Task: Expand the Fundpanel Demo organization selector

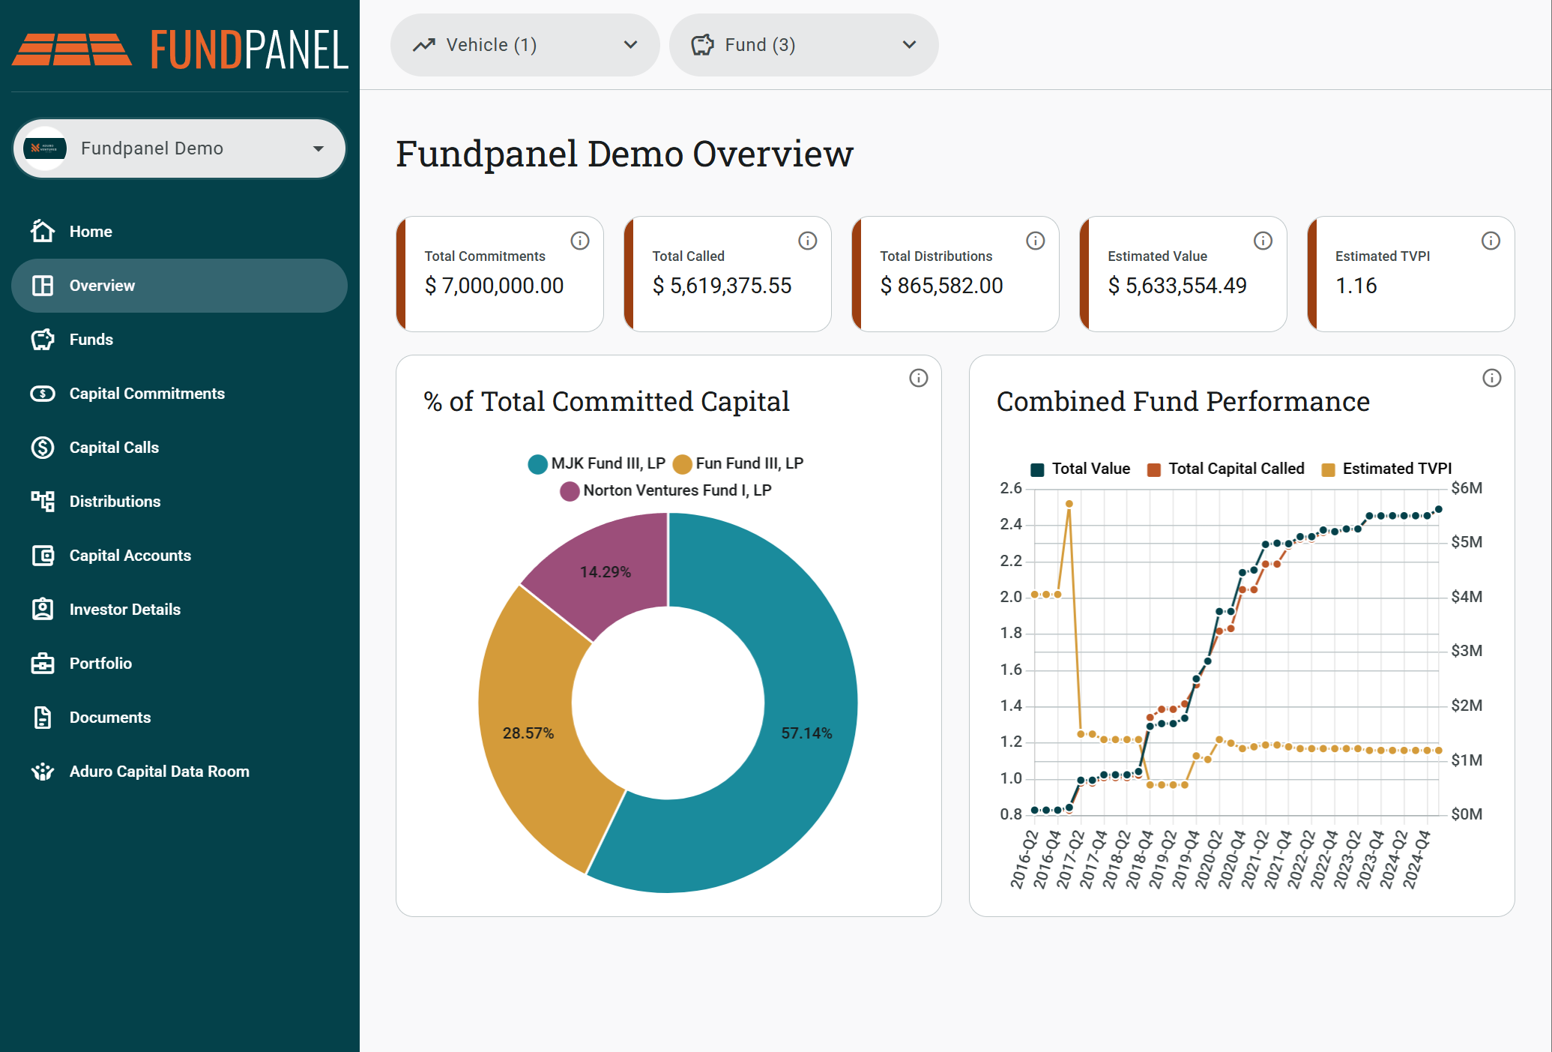Action: point(180,148)
